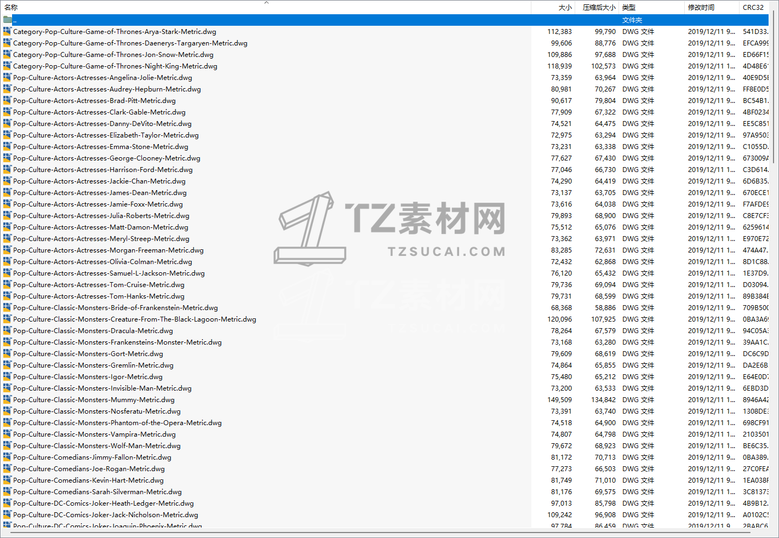Click the file icon for Olivia-Colman-Metric.dwg
Image resolution: width=779 pixels, height=538 pixels.
point(7,262)
